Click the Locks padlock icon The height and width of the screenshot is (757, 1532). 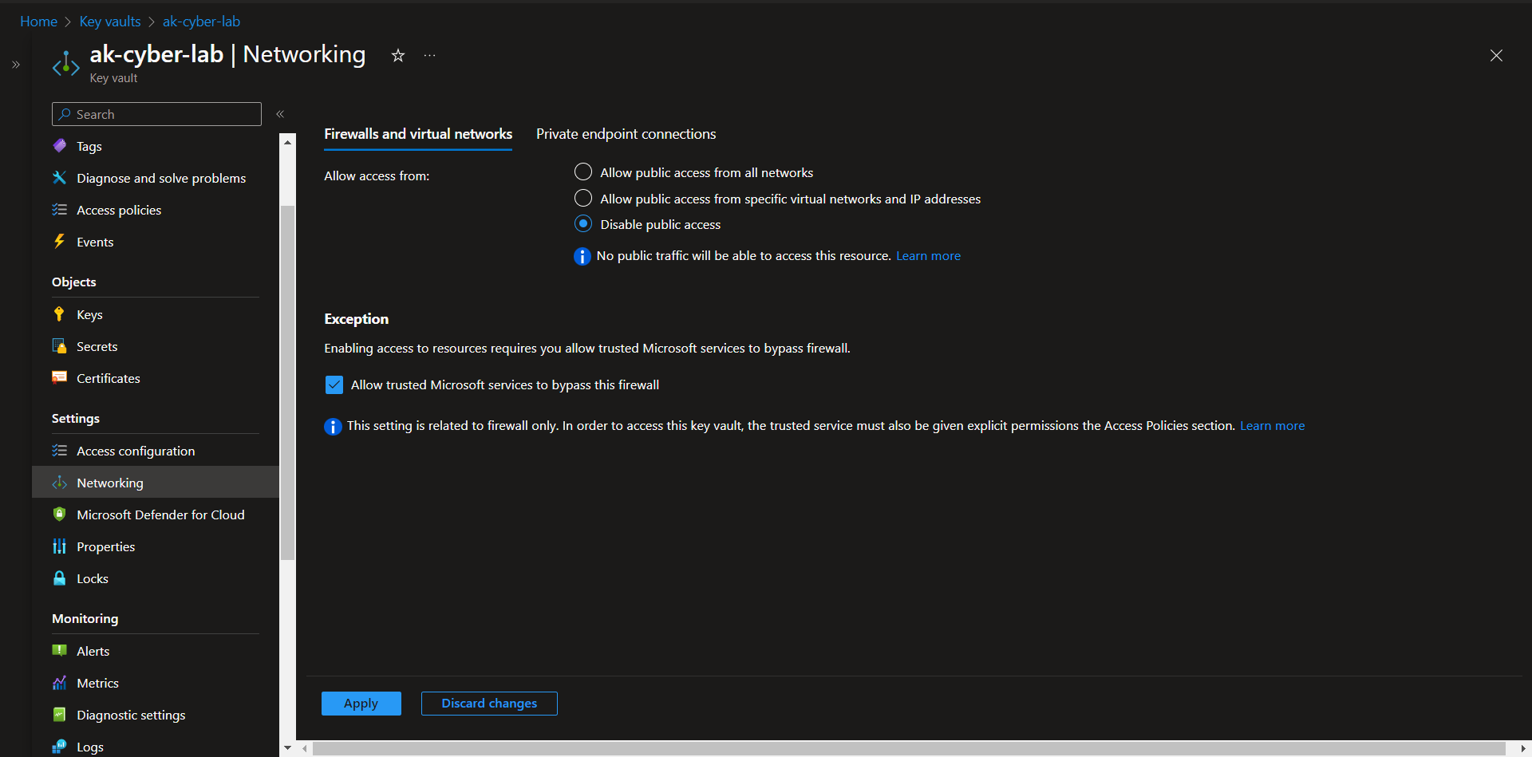coord(60,578)
